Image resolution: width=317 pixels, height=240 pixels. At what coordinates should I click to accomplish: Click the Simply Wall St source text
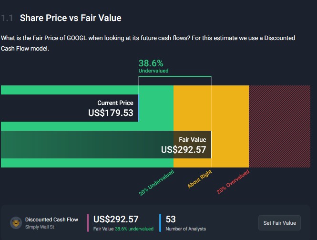click(41, 227)
